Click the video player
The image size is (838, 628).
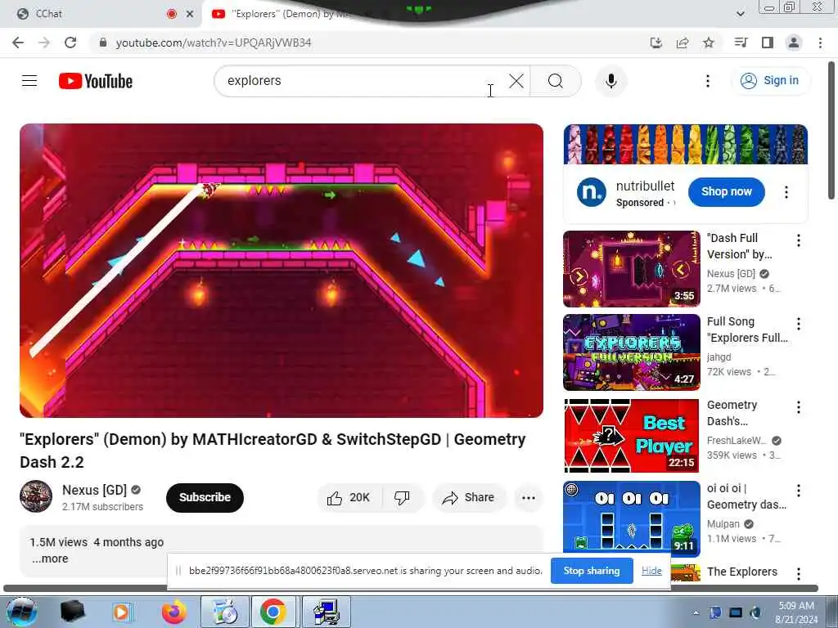pos(282,270)
